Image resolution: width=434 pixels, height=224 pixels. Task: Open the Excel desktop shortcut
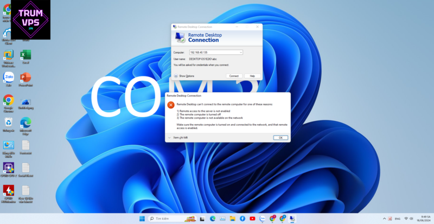(x=25, y=56)
